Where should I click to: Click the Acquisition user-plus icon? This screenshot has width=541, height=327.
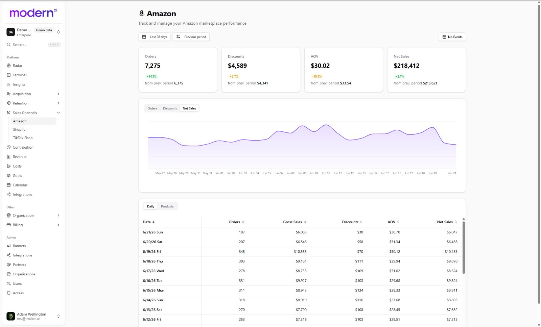(9, 94)
